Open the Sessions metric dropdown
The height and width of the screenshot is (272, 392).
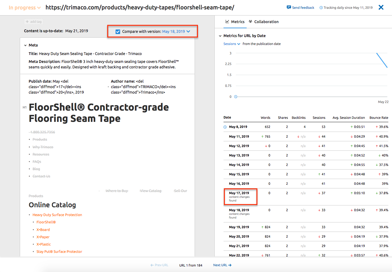(232, 44)
